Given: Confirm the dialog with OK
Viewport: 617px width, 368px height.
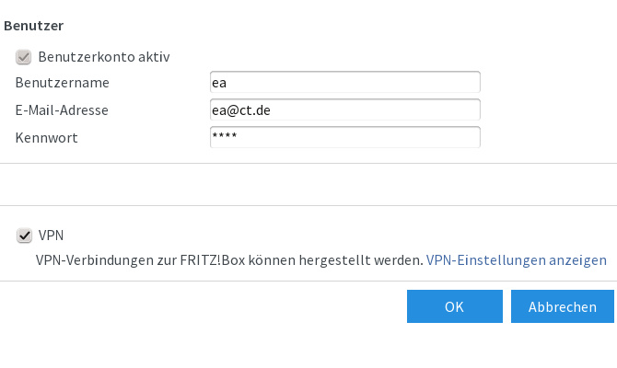Looking at the screenshot, I should pyautogui.click(x=454, y=307).
